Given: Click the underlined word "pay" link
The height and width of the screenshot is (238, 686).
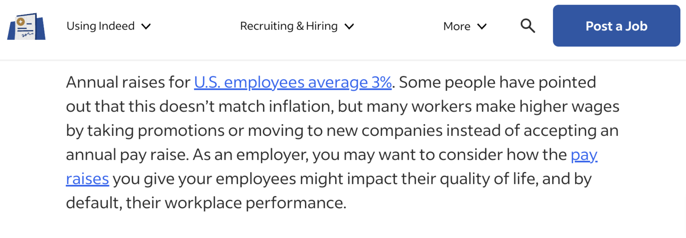Looking at the screenshot, I should (584, 155).
